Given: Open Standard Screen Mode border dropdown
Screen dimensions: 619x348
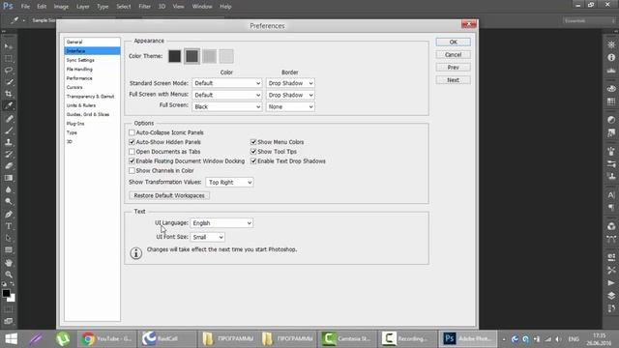Looking at the screenshot, I should (x=290, y=83).
